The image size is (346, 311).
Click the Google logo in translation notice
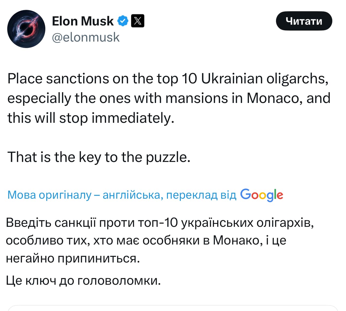coord(262,195)
